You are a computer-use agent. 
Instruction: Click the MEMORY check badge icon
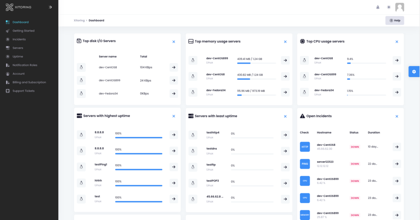[x=305, y=215]
